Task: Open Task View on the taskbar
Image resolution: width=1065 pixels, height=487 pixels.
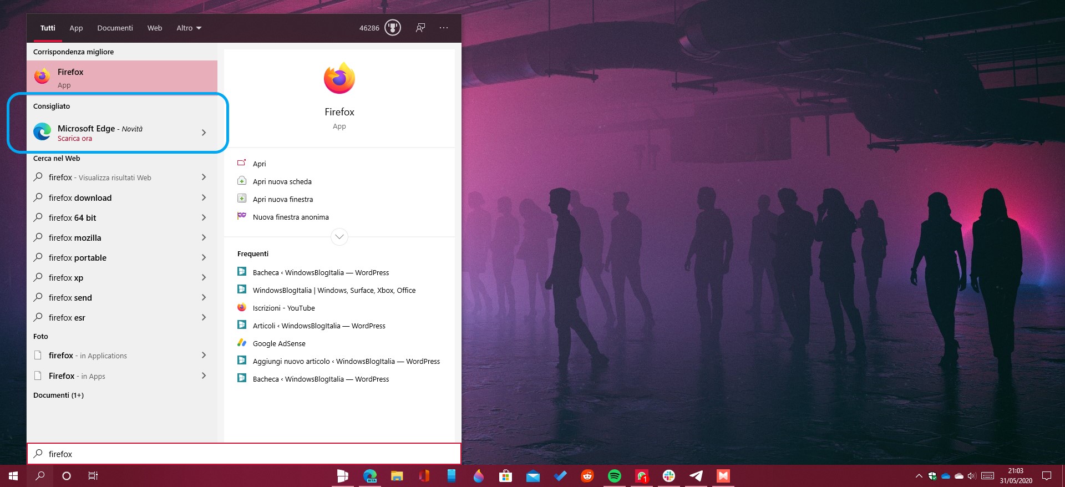Action: click(x=93, y=475)
